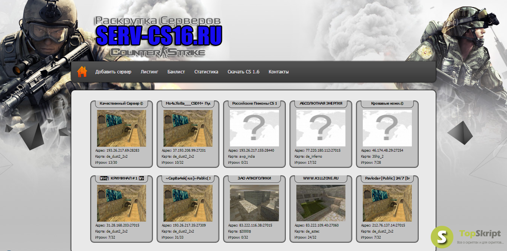Click address 83.222.109.40:27060
507x251 pixels.
click(322, 225)
